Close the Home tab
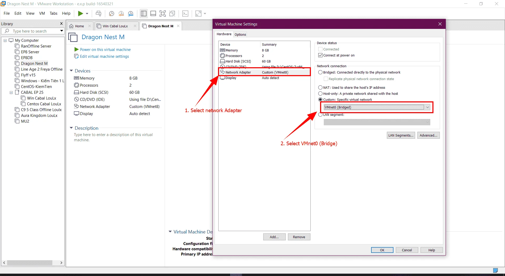The image size is (505, 276). (x=89, y=26)
